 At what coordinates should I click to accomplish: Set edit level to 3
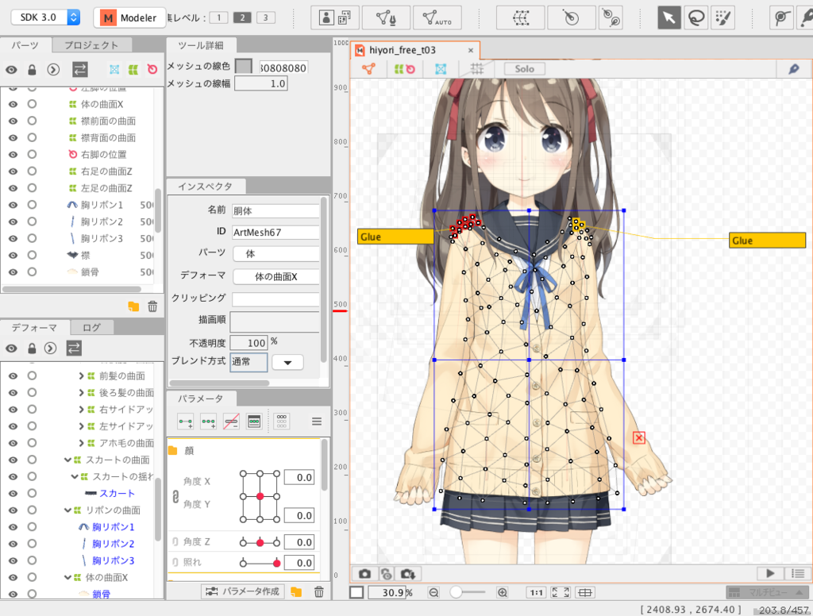pyautogui.click(x=265, y=17)
